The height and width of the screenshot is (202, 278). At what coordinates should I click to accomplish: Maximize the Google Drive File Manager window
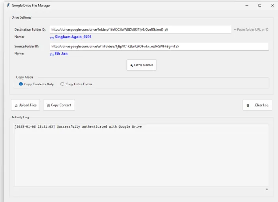point(260,6)
